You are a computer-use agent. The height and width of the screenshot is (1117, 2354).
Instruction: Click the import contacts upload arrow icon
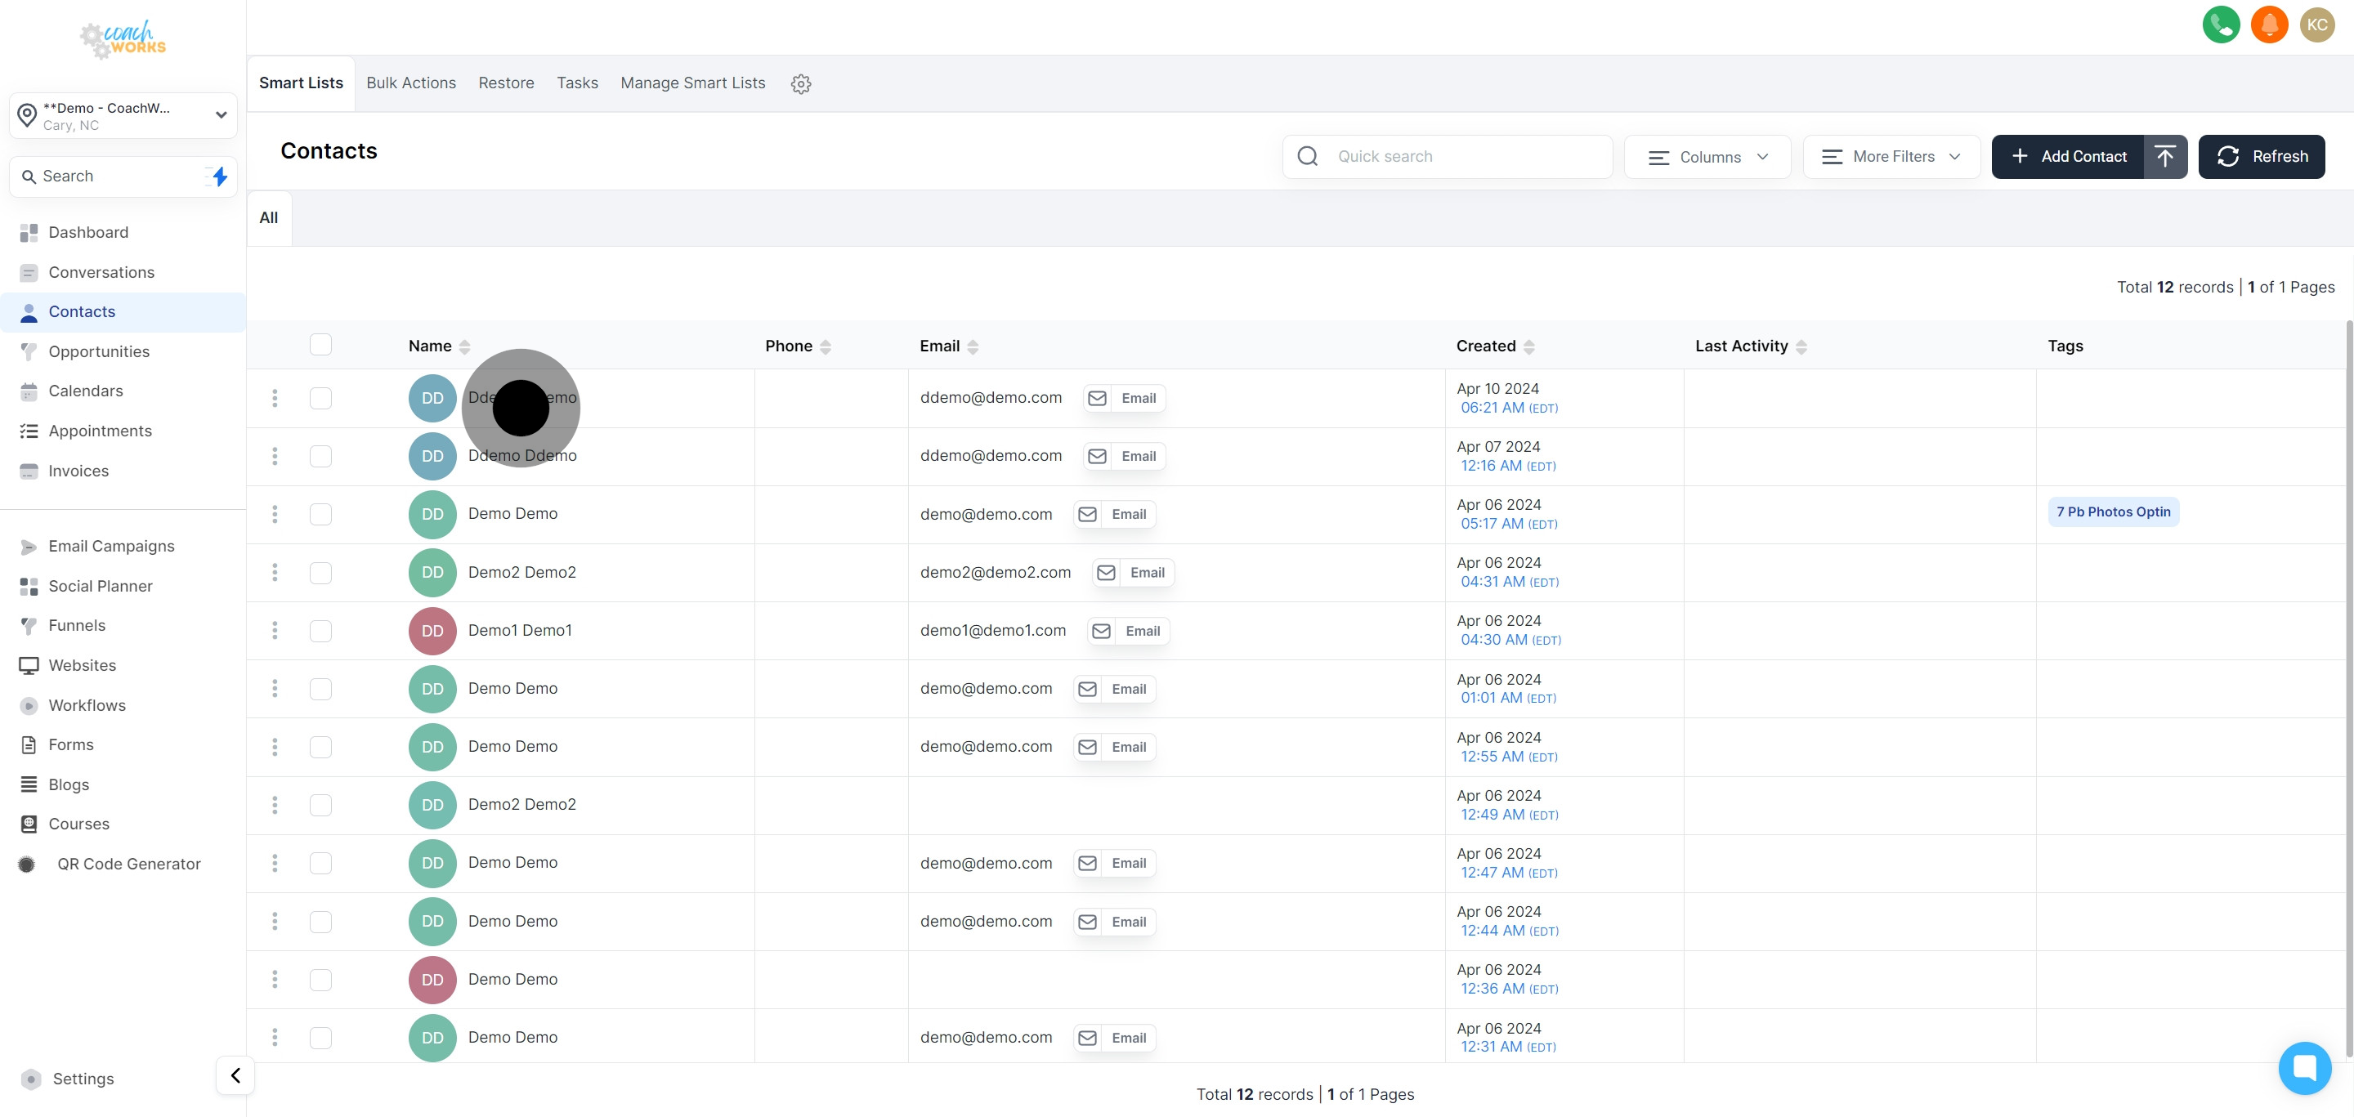pos(2165,156)
